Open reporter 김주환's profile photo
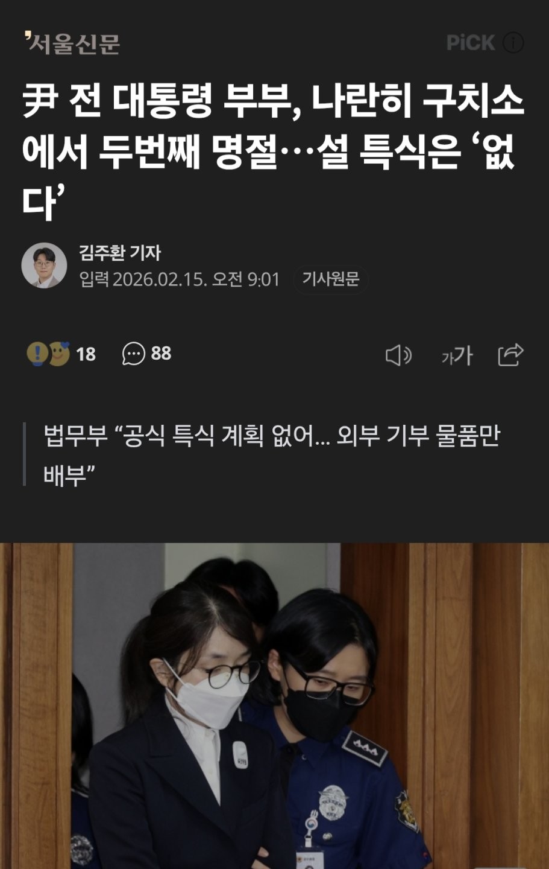Image resolution: width=549 pixels, height=869 pixels. tap(44, 266)
